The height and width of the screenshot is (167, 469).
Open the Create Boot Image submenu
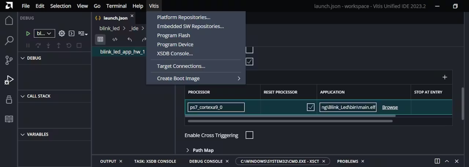tap(196, 78)
